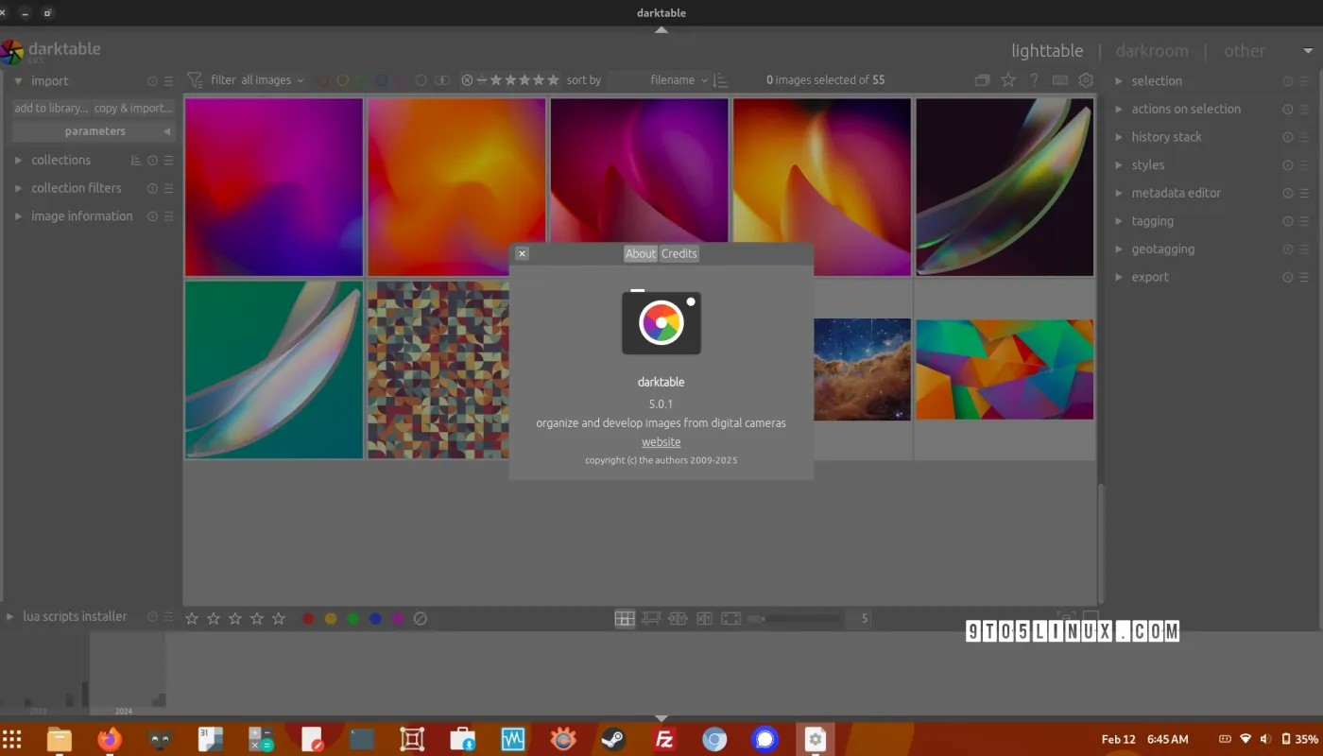This screenshot has height=756, width=1323.
Task: Open the filter all images dropdown
Action: (272, 80)
